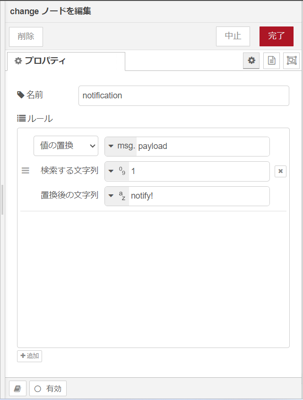Edit the payload property field

click(x=203, y=147)
